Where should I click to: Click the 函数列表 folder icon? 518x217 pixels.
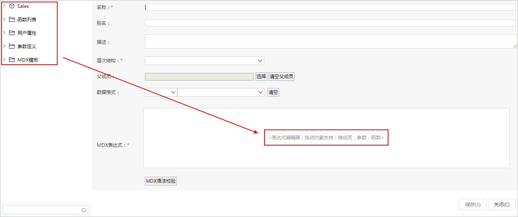click(x=11, y=19)
